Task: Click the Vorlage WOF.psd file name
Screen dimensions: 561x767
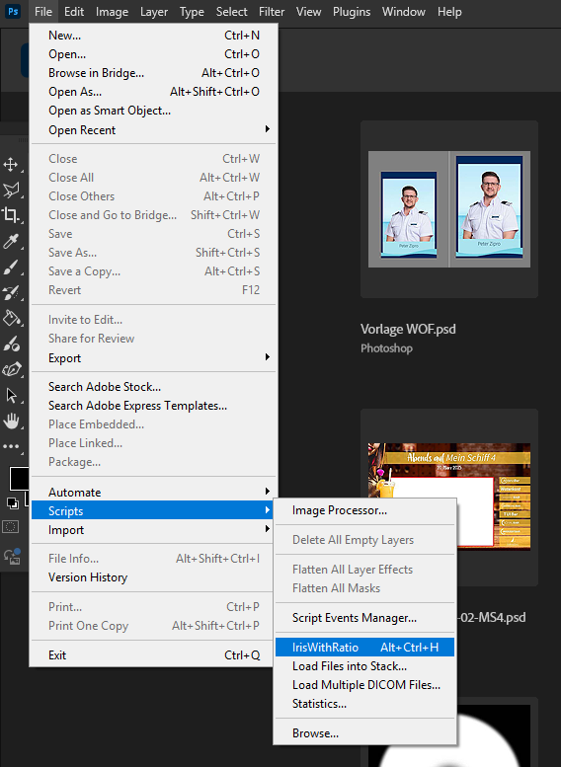Action: pos(408,329)
